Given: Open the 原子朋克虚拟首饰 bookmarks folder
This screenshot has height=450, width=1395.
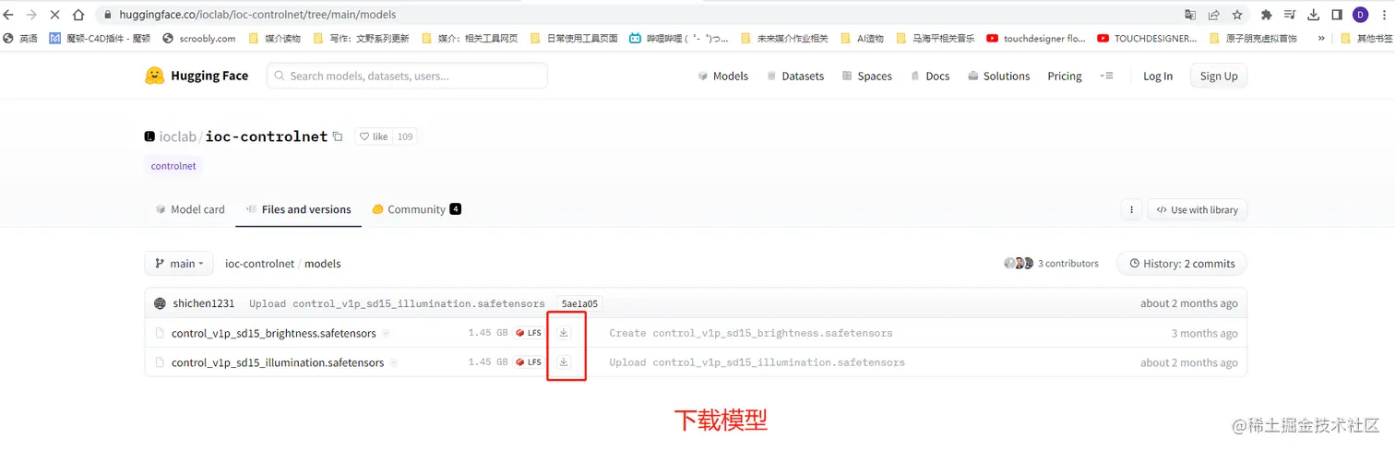Looking at the screenshot, I should coord(1252,39).
